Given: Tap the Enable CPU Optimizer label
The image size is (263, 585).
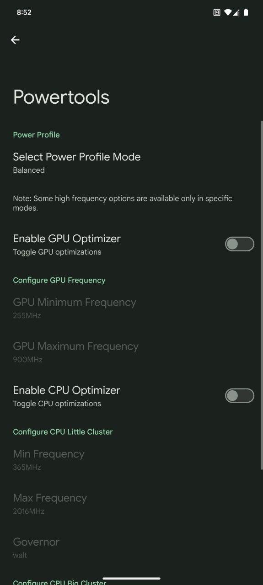Looking at the screenshot, I should 66,390.
